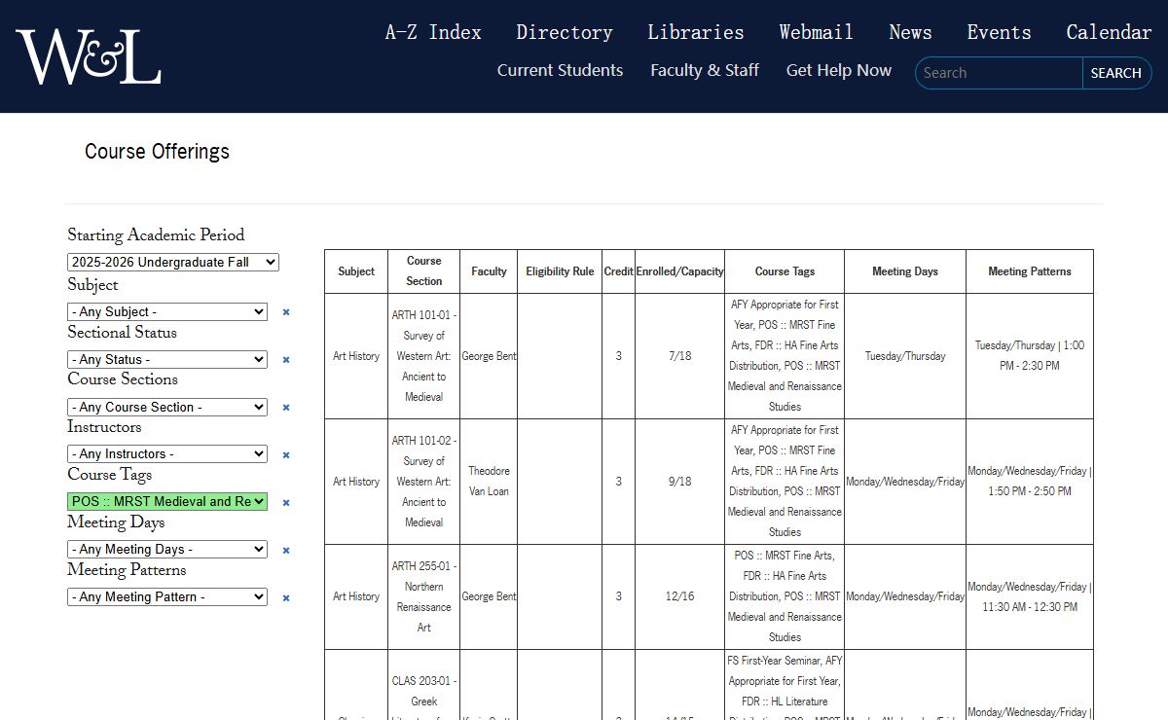1168x720 pixels.
Task: Go to Current Students page
Action: (560, 70)
